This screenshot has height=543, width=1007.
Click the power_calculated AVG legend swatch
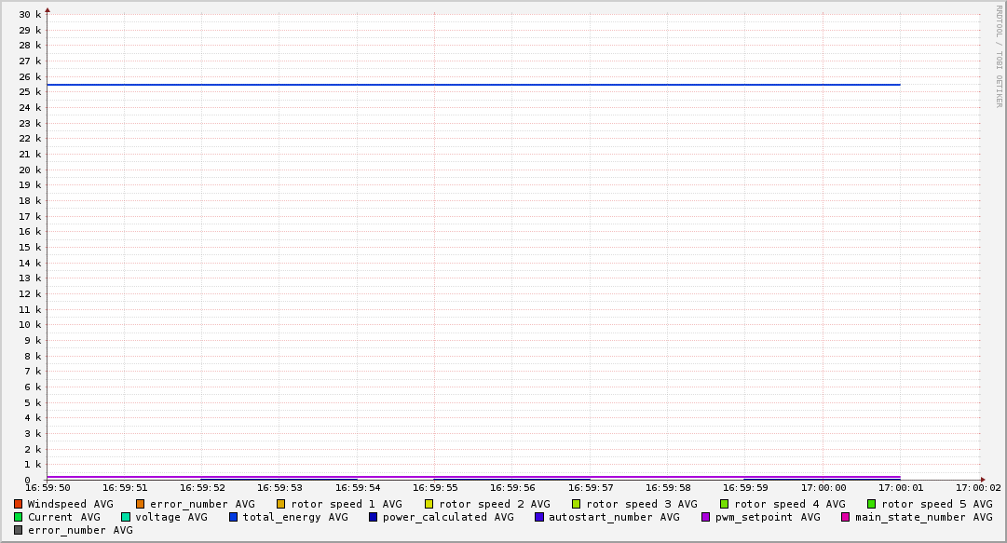click(374, 517)
